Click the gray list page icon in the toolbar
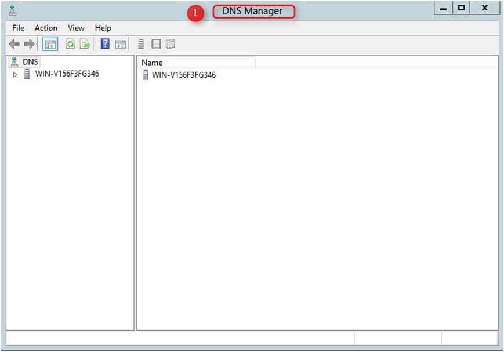 [x=156, y=44]
